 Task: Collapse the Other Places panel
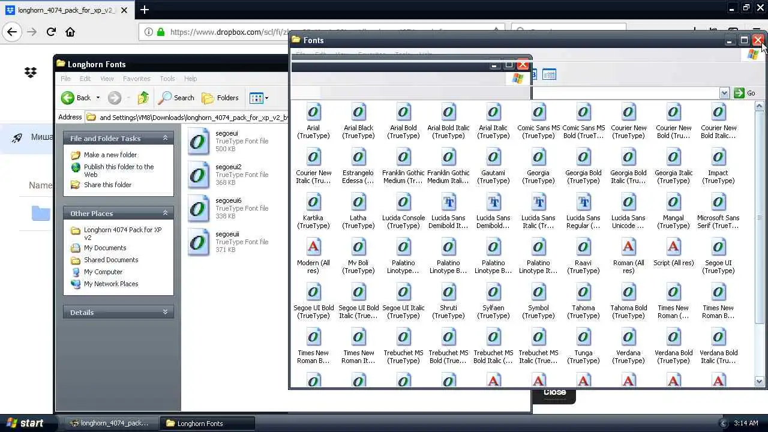(x=165, y=213)
